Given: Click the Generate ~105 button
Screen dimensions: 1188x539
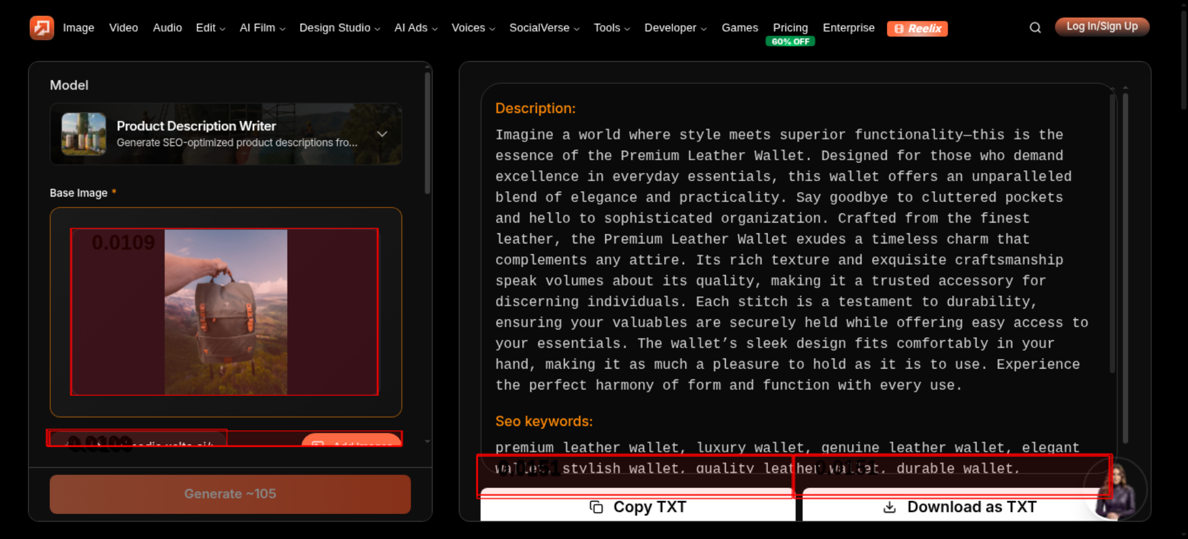Looking at the screenshot, I should click(x=230, y=494).
